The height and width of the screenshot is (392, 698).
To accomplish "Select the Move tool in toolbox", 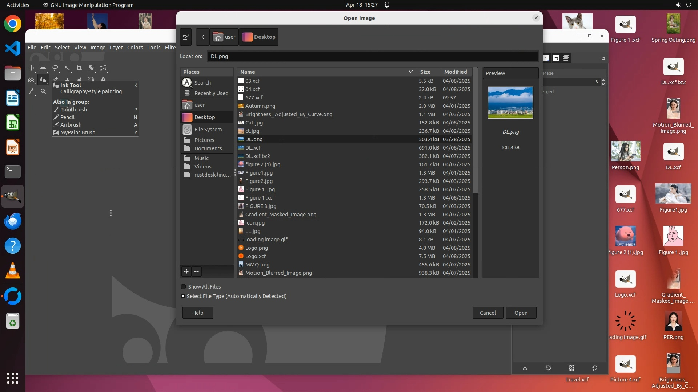I will tap(31, 68).
